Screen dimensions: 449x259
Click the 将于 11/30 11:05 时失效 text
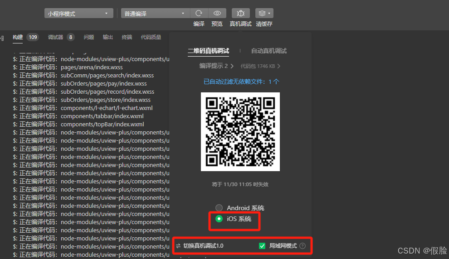click(x=240, y=184)
